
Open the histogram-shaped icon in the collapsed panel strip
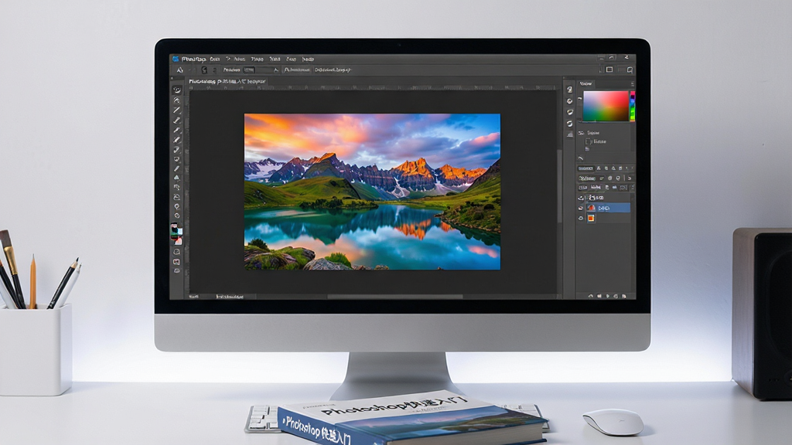[x=570, y=134]
